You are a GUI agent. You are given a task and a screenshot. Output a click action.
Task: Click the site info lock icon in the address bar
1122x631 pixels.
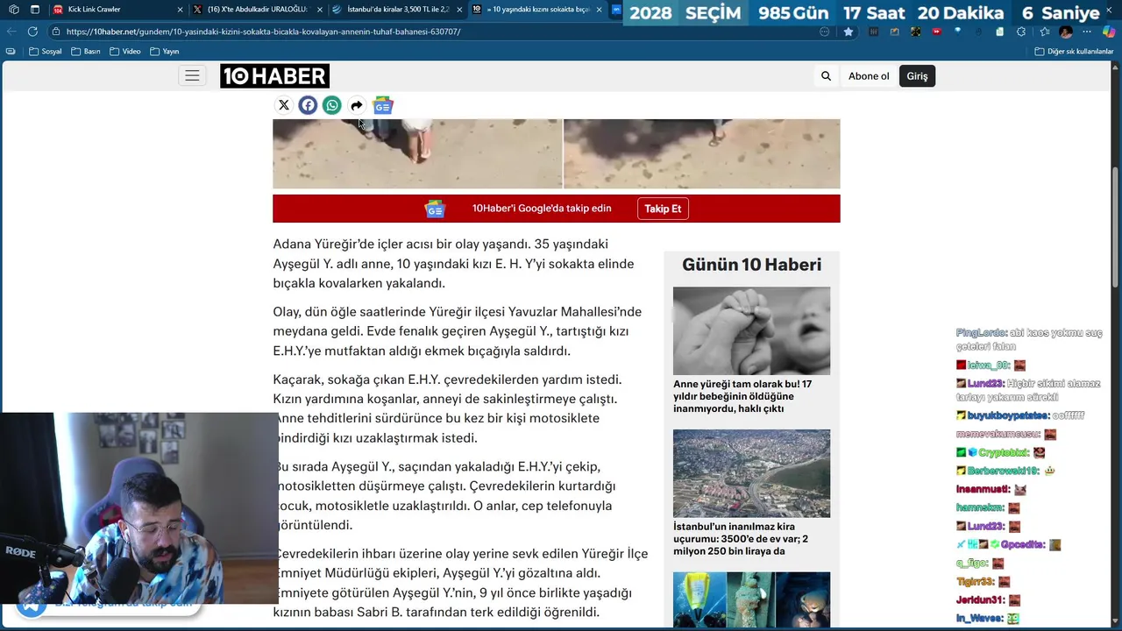[56, 32]
